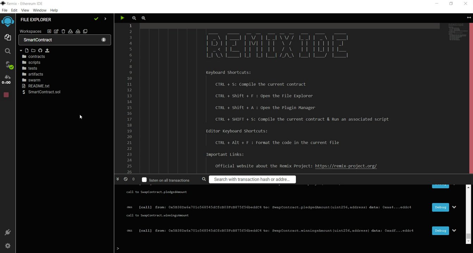Viewport: 473px width, 253px height.
Task: Click the pending transactions count 0
Action: (x=133, y=179)
